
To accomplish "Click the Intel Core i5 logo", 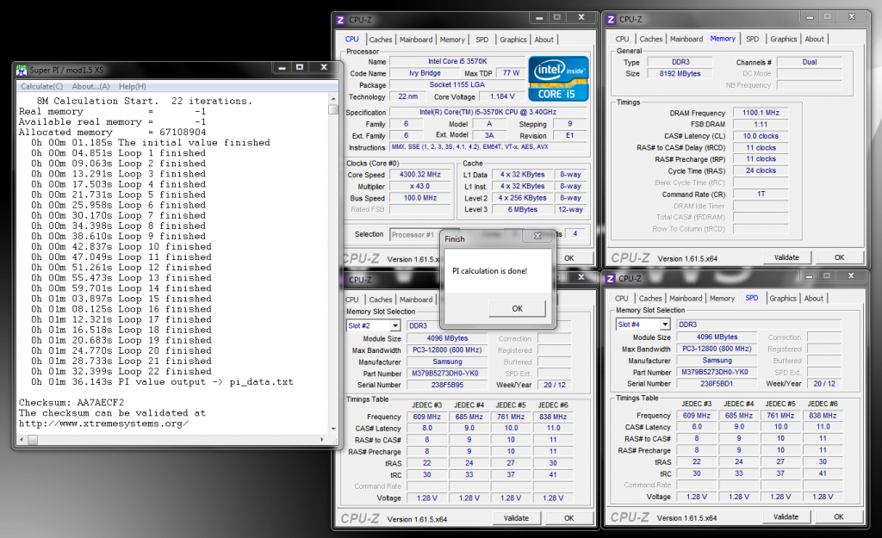I will click(558, 79).
